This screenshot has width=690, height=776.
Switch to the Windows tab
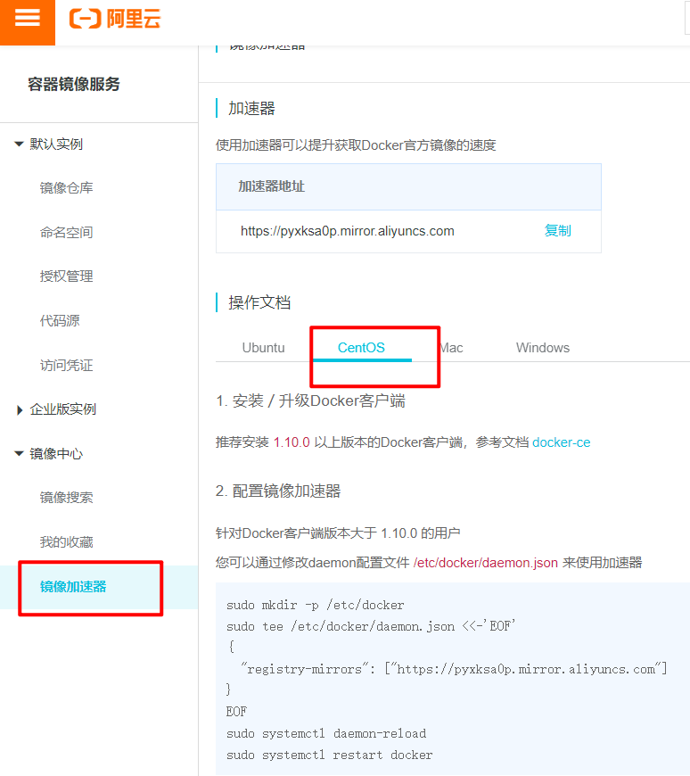[x=543, y=348]
